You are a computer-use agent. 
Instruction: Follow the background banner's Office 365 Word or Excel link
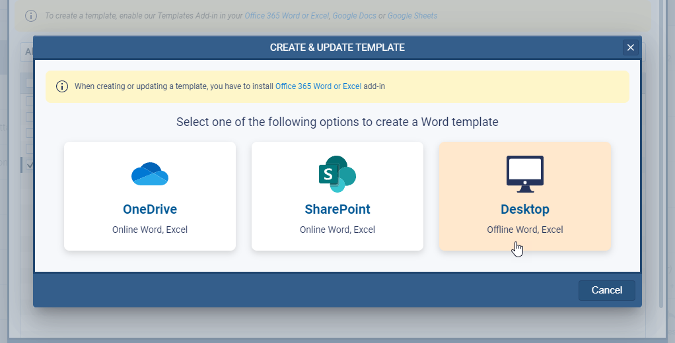287,15
